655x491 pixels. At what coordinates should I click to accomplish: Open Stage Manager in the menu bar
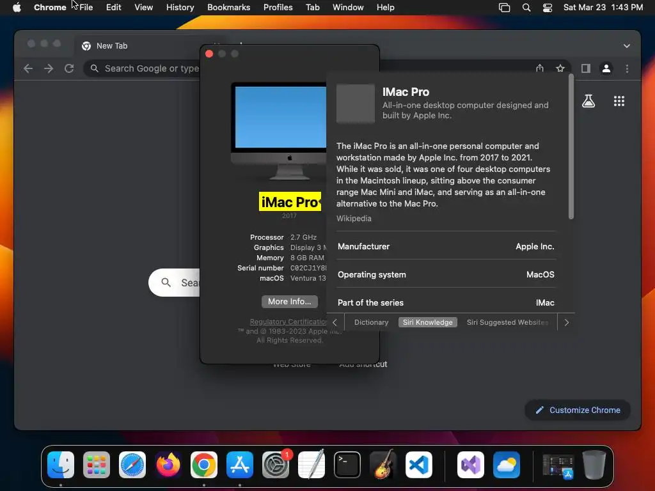(504, 8)
